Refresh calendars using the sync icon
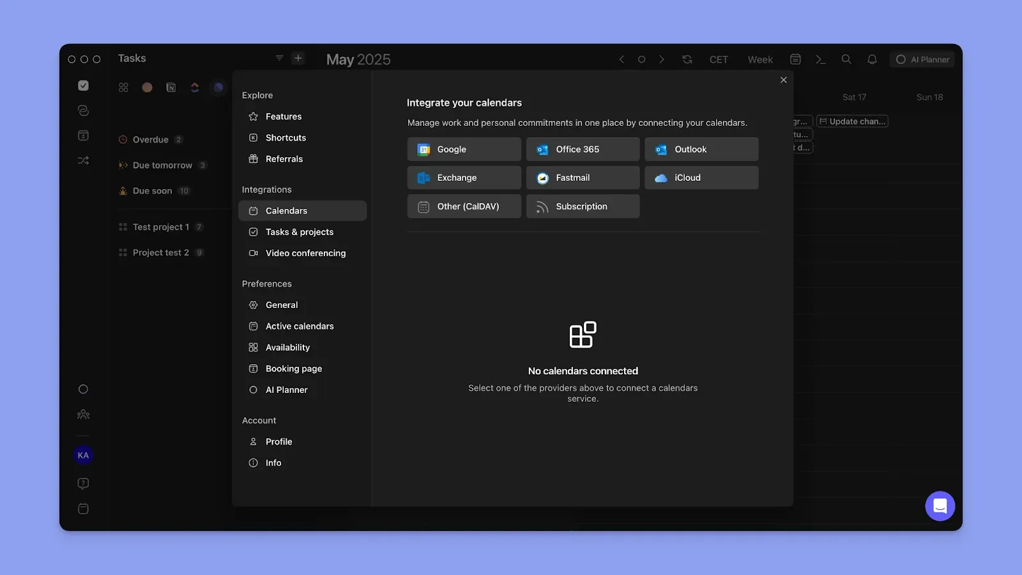The width and height of the screenshot is (1022, 575). [687, 59]
